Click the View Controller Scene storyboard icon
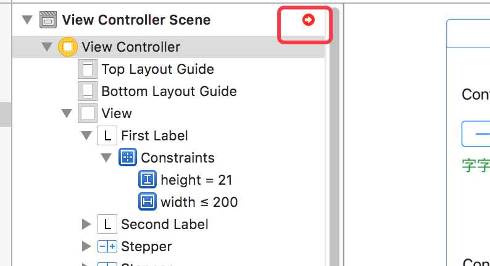The image size is (490, 266). [48, 20]
